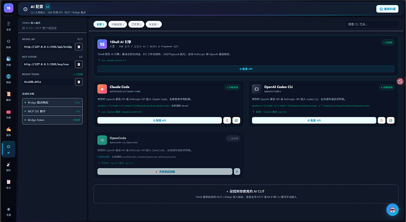Click the 已配置 label above Bridge Token
Image resolution: width=406 pixels, height=222 pixels.
pyautogui.click(x=78, y=75)
